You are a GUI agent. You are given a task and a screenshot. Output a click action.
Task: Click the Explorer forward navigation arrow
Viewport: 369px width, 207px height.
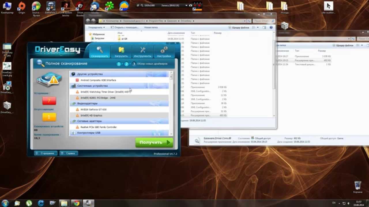(x=93, y=21)
